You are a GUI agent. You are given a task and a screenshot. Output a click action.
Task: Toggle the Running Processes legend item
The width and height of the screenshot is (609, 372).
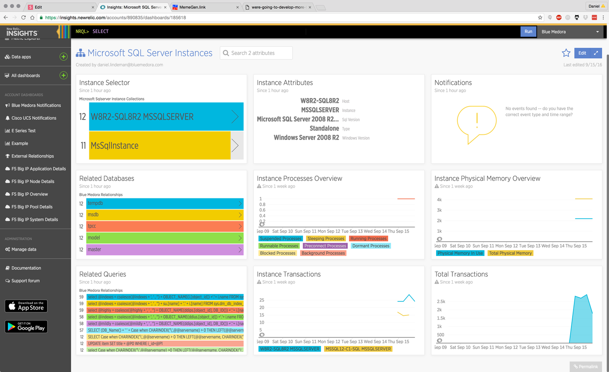click(368, 238)
